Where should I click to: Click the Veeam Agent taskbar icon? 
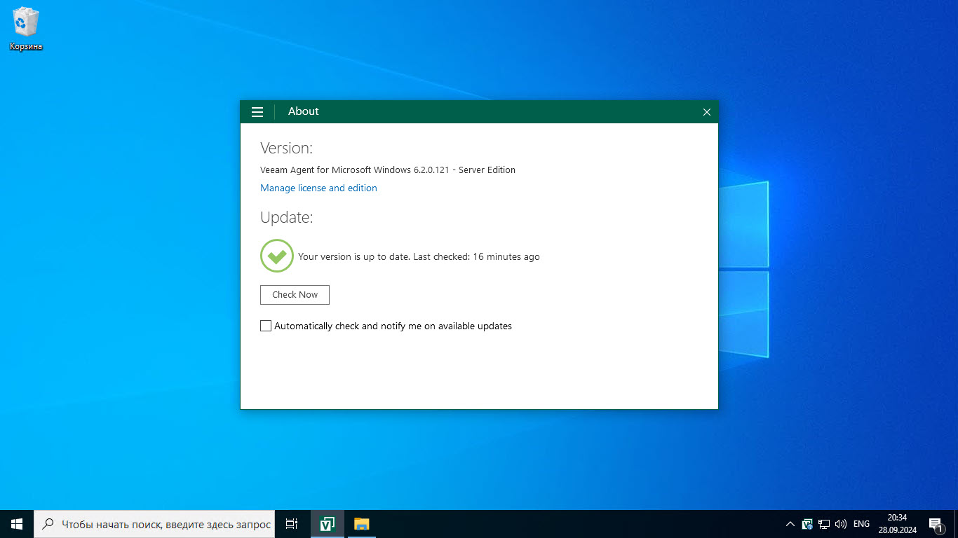pos(327,524)
